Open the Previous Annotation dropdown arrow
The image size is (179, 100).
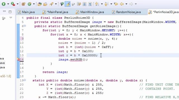point(111,4)
